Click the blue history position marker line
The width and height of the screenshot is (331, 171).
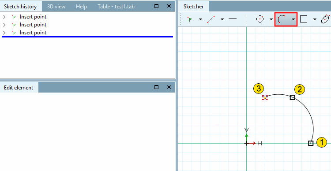pos(87,37)
